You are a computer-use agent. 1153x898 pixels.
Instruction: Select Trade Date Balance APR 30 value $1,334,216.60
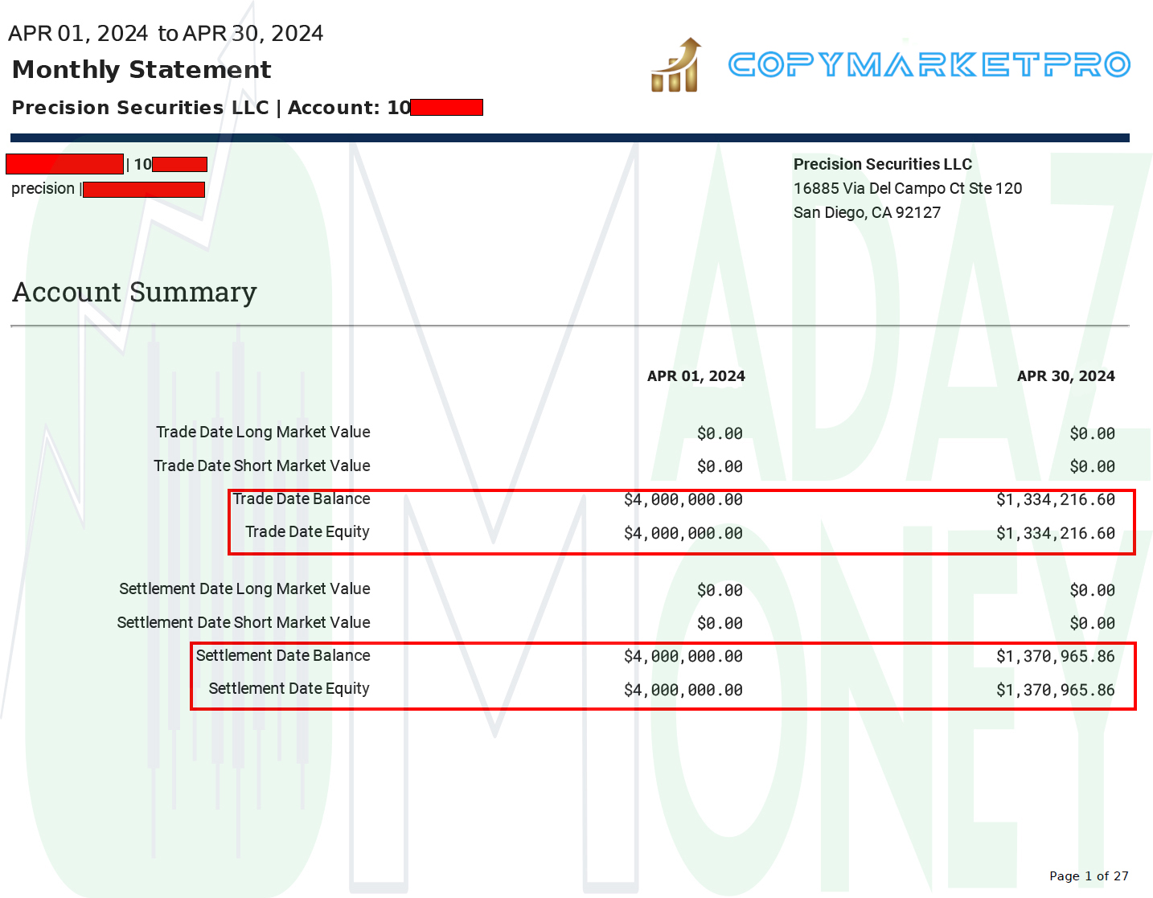pos(1056,500)
